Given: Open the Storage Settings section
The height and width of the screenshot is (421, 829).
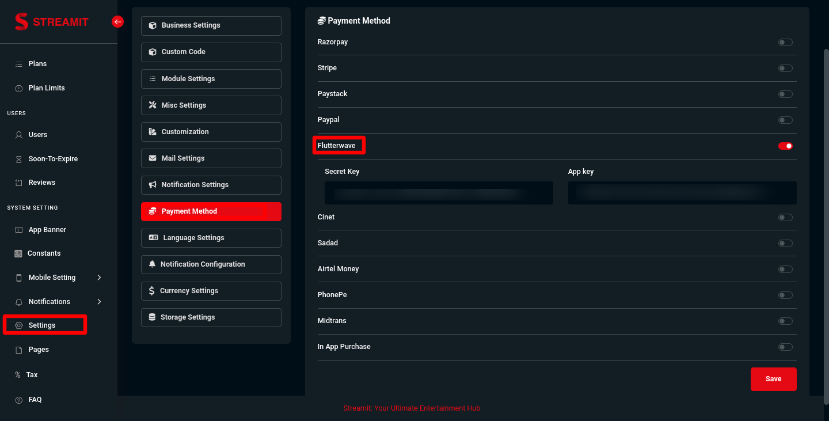Looking at the screenshot, I should (x=211, y=317).
